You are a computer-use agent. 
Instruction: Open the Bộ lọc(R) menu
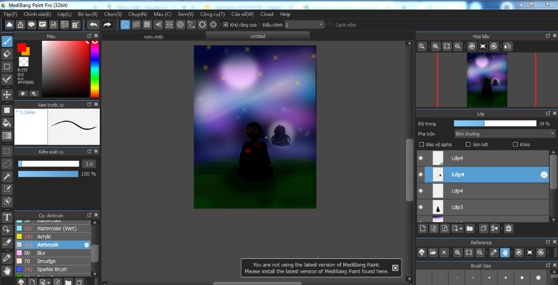(x=88, y=14)
